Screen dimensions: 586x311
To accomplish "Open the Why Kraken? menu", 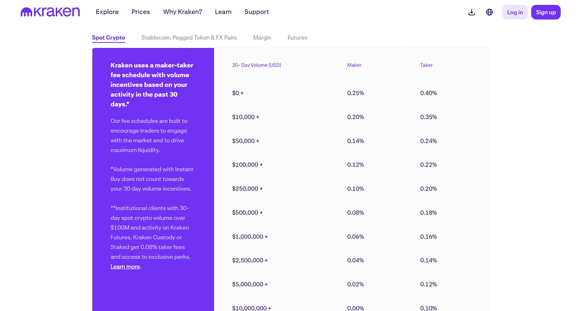I will [182, 12].
